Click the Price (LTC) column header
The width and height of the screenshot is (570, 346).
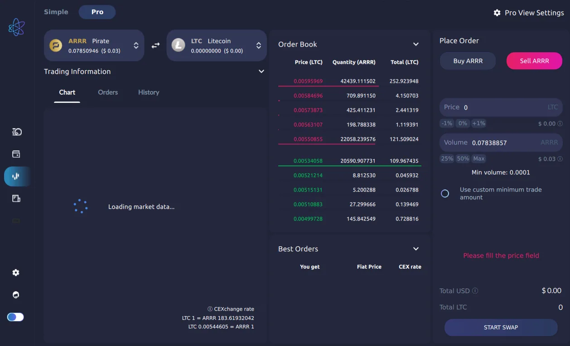[308, 62]
